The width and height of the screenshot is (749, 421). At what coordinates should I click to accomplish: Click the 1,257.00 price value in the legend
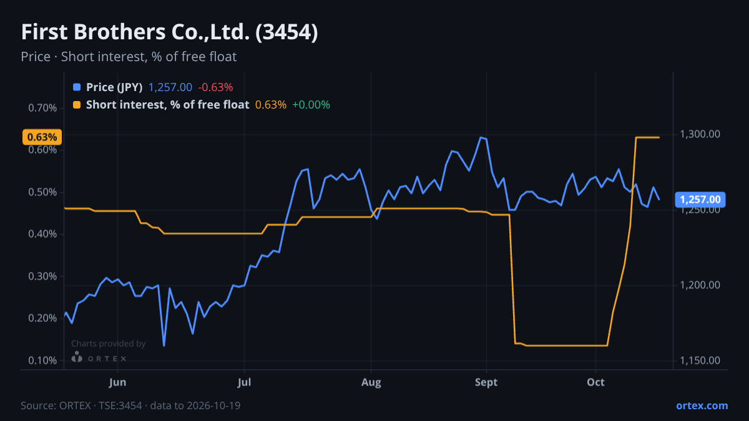pyautogui.click(x=170, y=87)
